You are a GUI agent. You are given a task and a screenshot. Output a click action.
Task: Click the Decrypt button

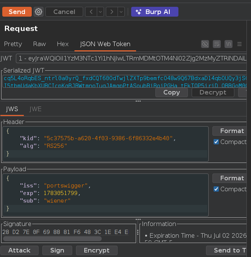pos(213,93)
